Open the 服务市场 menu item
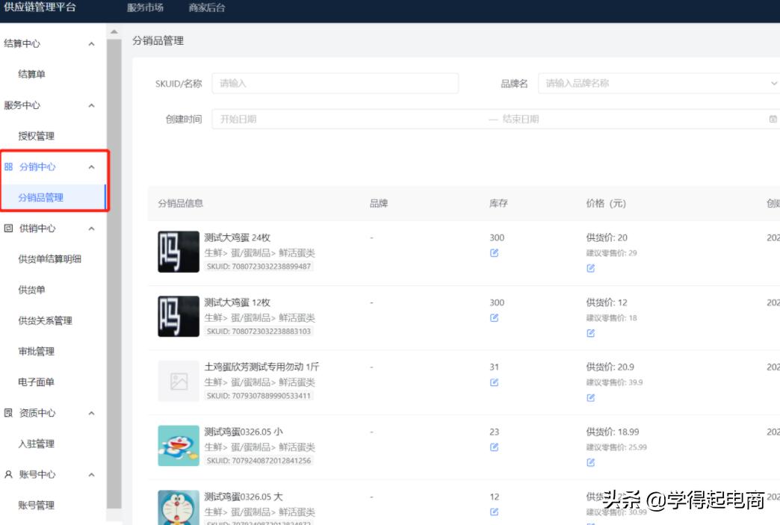The height and width of the screenshot is (525, 780). (145, 9)
